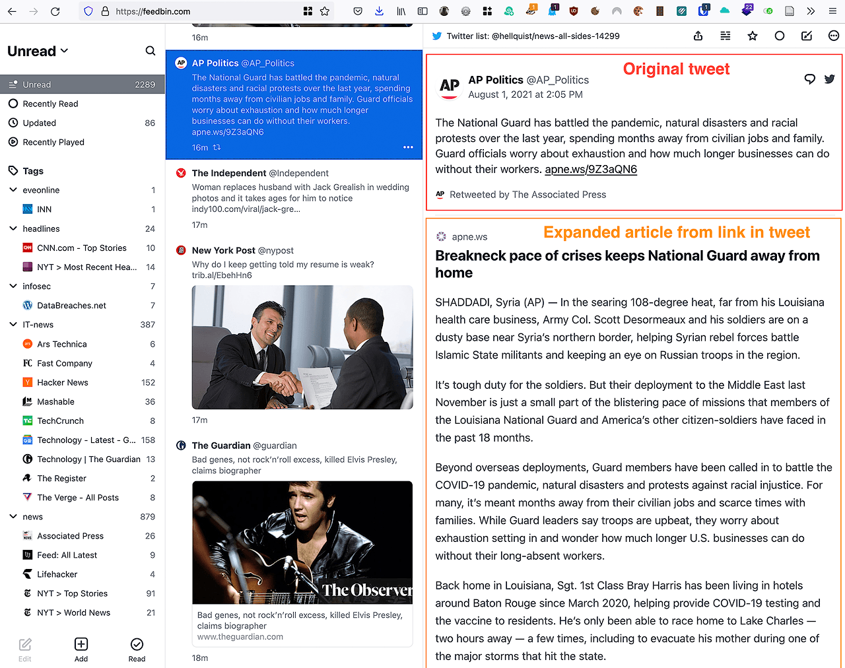Open the QR code icon in address bar
Screen dimensions: 845x668
click(308, 11)
